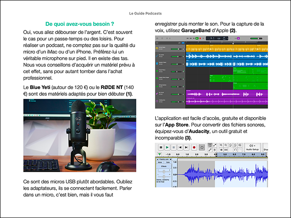The width and height of the screenshot is (291, 218).
Task: Toggle Solo on the Audacity track
Action: 167,162
